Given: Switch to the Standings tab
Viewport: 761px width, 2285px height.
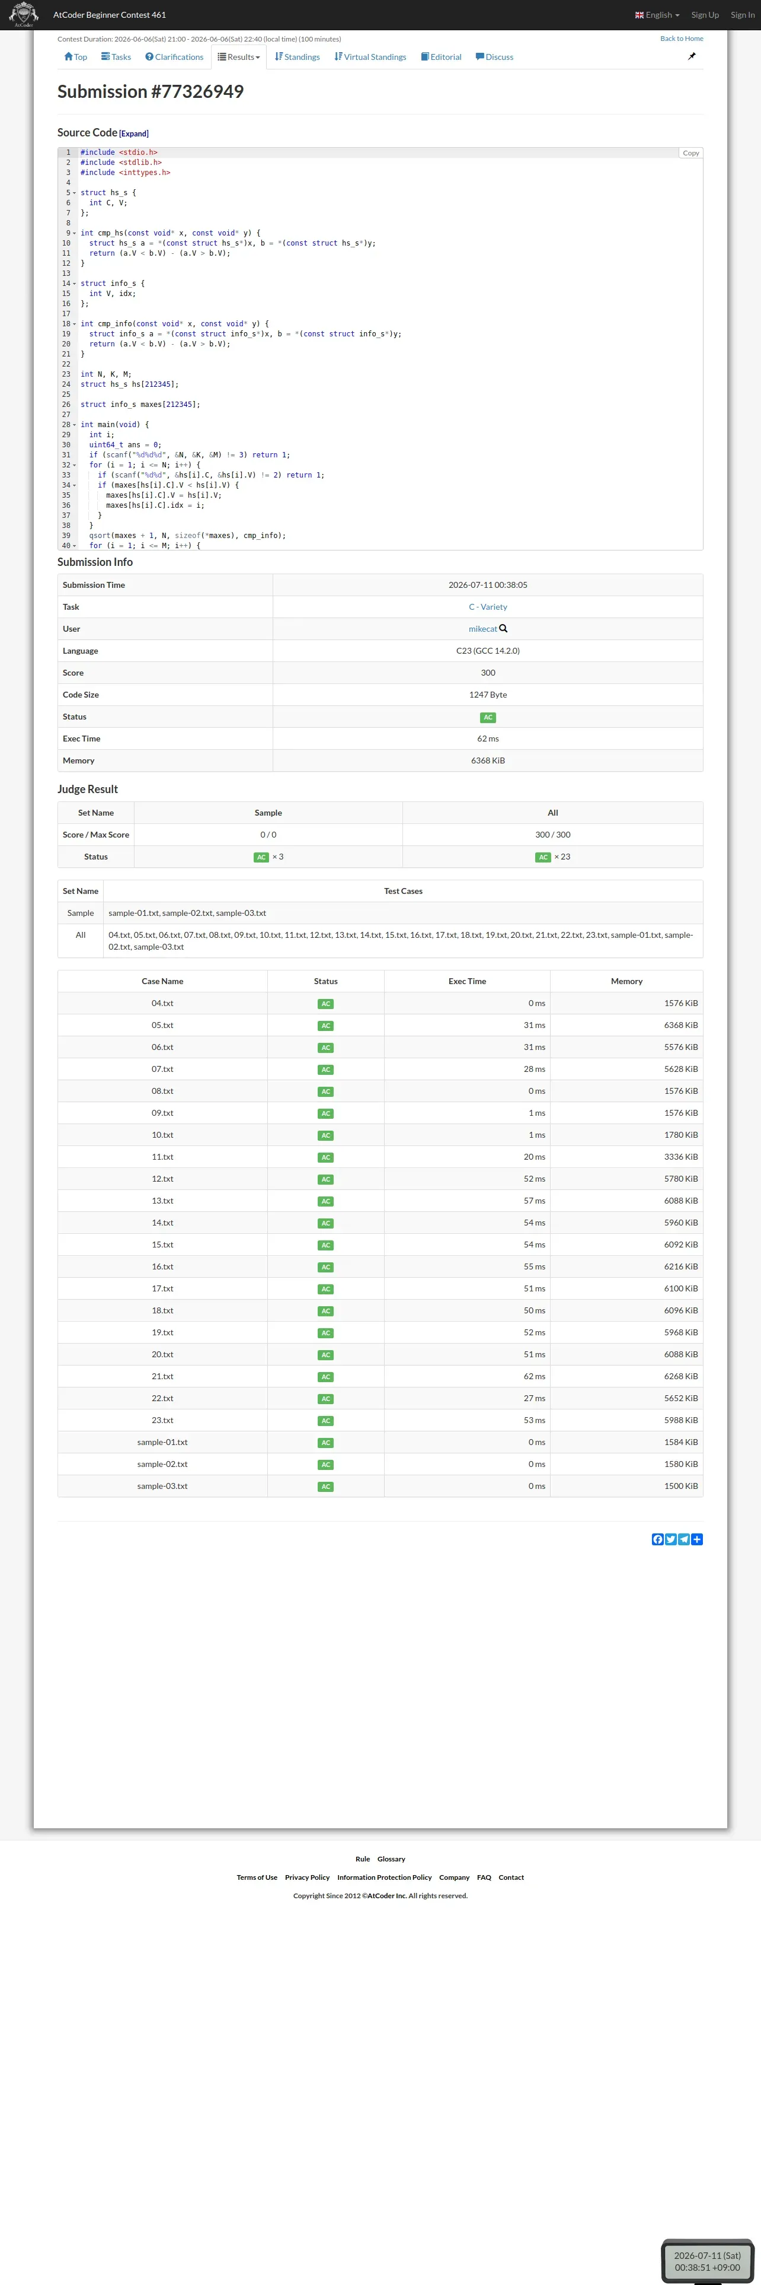Looking at the screenshot, I should 297,57.
